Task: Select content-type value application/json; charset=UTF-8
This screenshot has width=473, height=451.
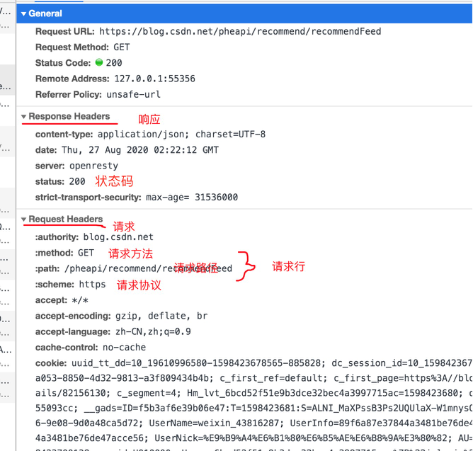Action: pyautogui.click(x=181, y=135)
